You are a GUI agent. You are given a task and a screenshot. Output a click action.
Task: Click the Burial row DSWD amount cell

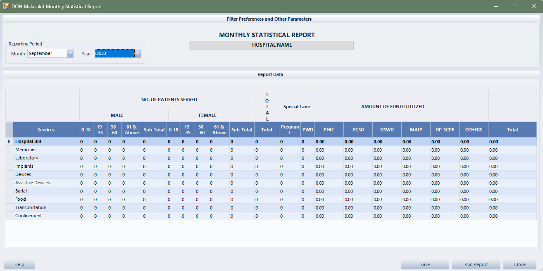tap(387, 191)
